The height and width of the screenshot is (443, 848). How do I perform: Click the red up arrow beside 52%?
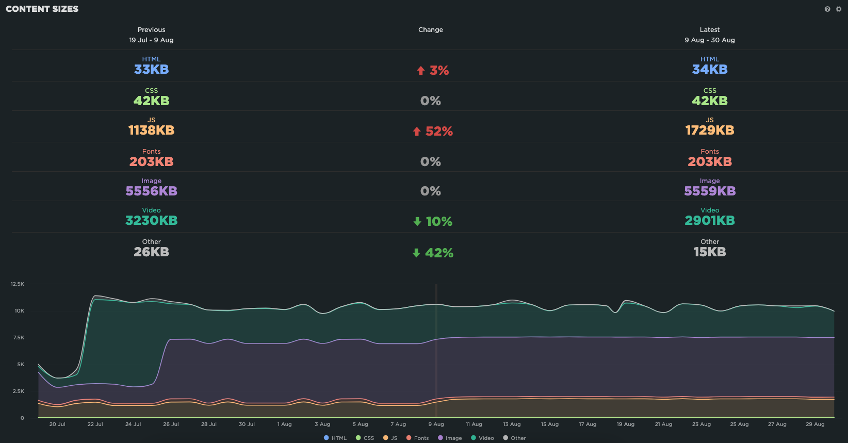click(417, 132)
